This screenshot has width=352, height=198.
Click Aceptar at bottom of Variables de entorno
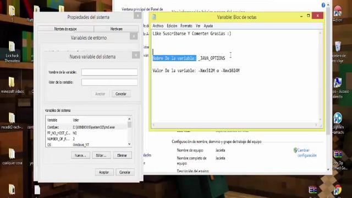tap(104, 172)
